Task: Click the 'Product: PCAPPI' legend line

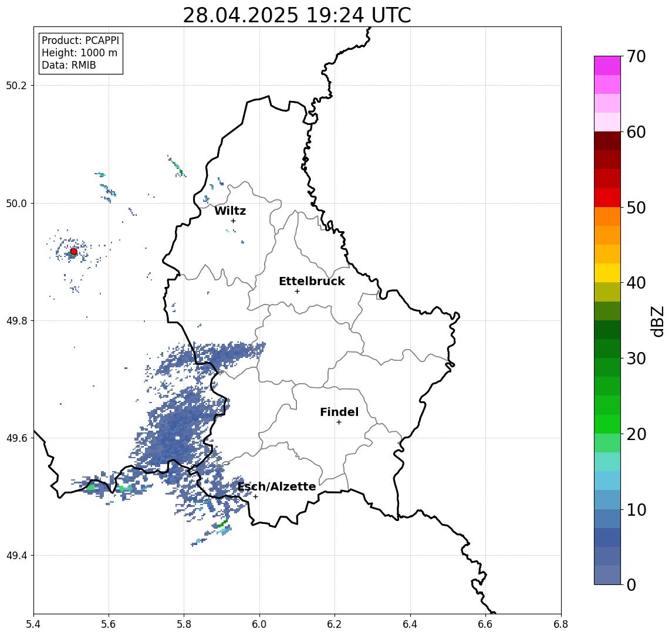Action: pos(80,40)
